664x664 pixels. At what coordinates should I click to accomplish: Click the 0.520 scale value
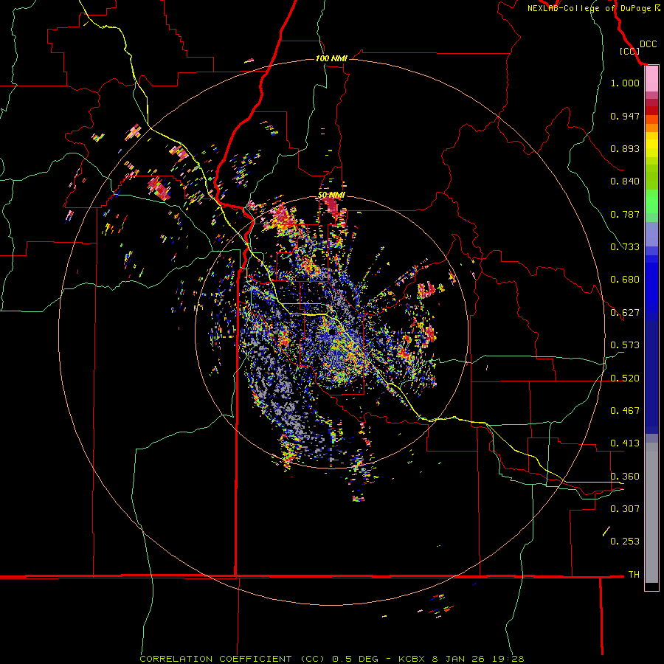click(625, 378)
